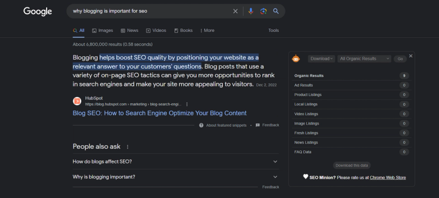Viewport: 439px width, 198px height.
Task: Click the Fresh Listings row
Action: [352, 133]
